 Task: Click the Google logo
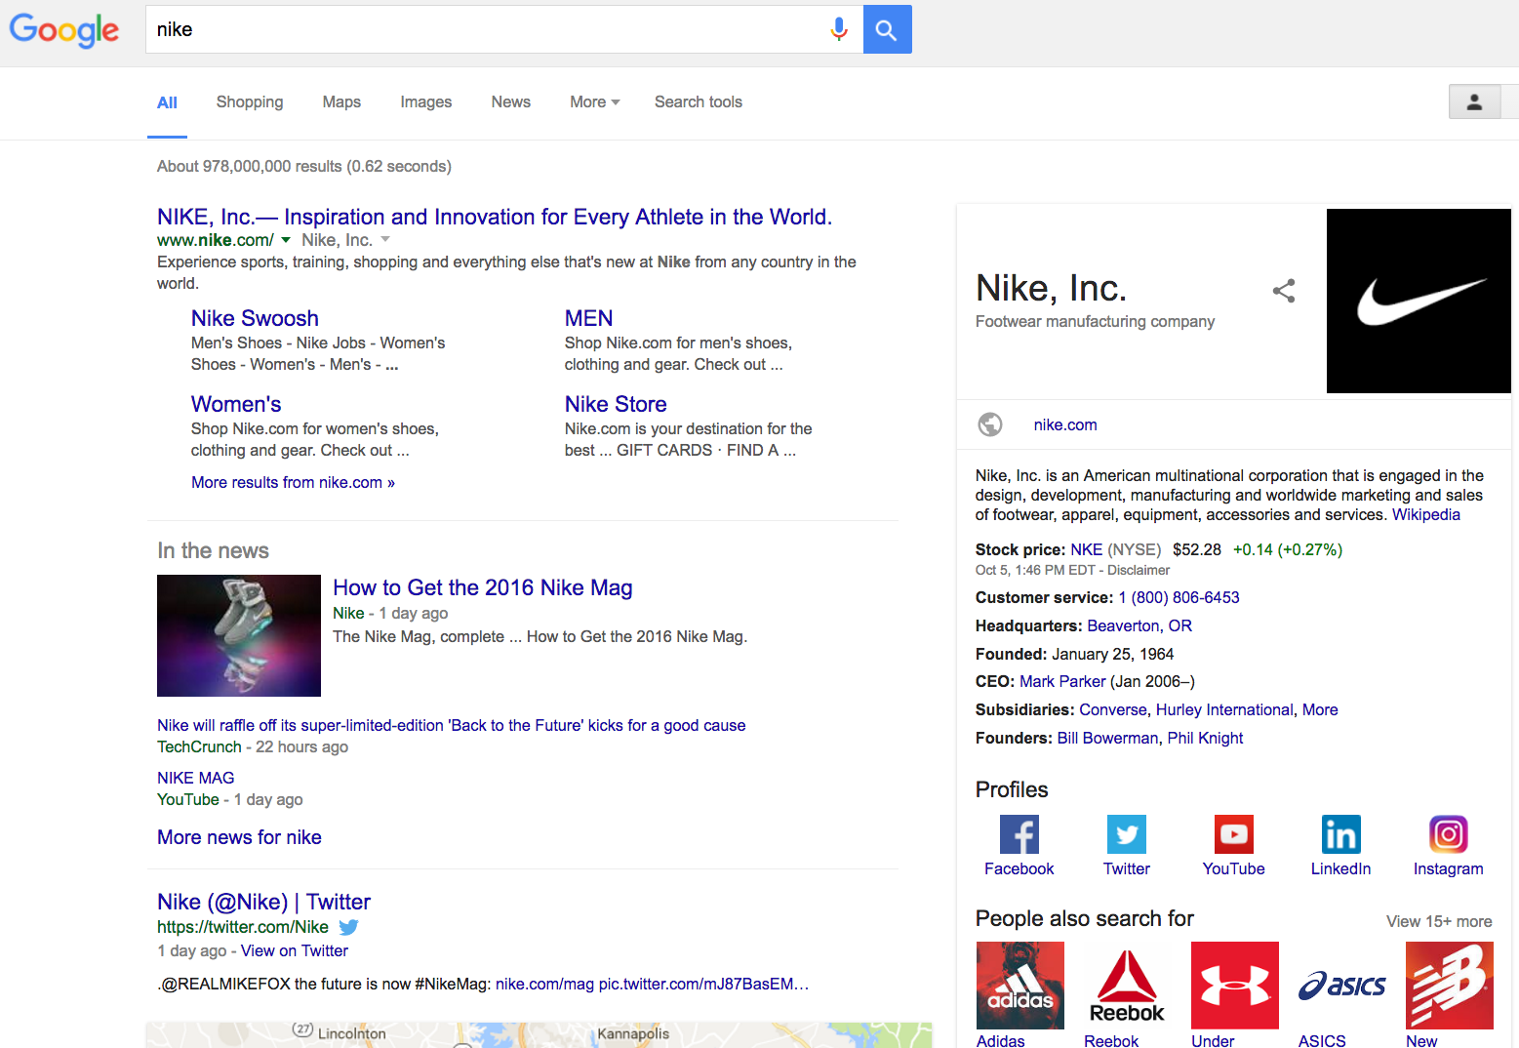(x=64, y=30)
